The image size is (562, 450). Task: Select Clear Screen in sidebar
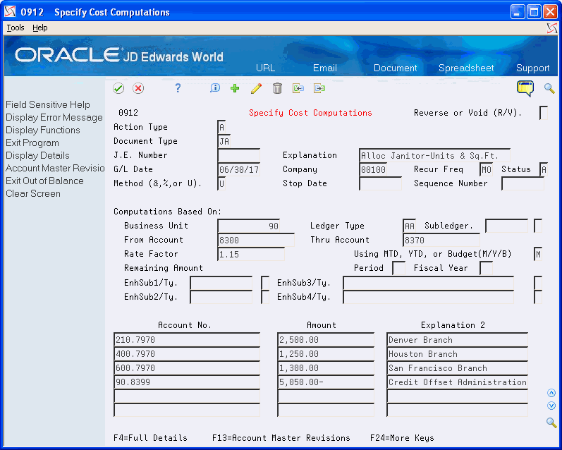[x=33, y=193]
